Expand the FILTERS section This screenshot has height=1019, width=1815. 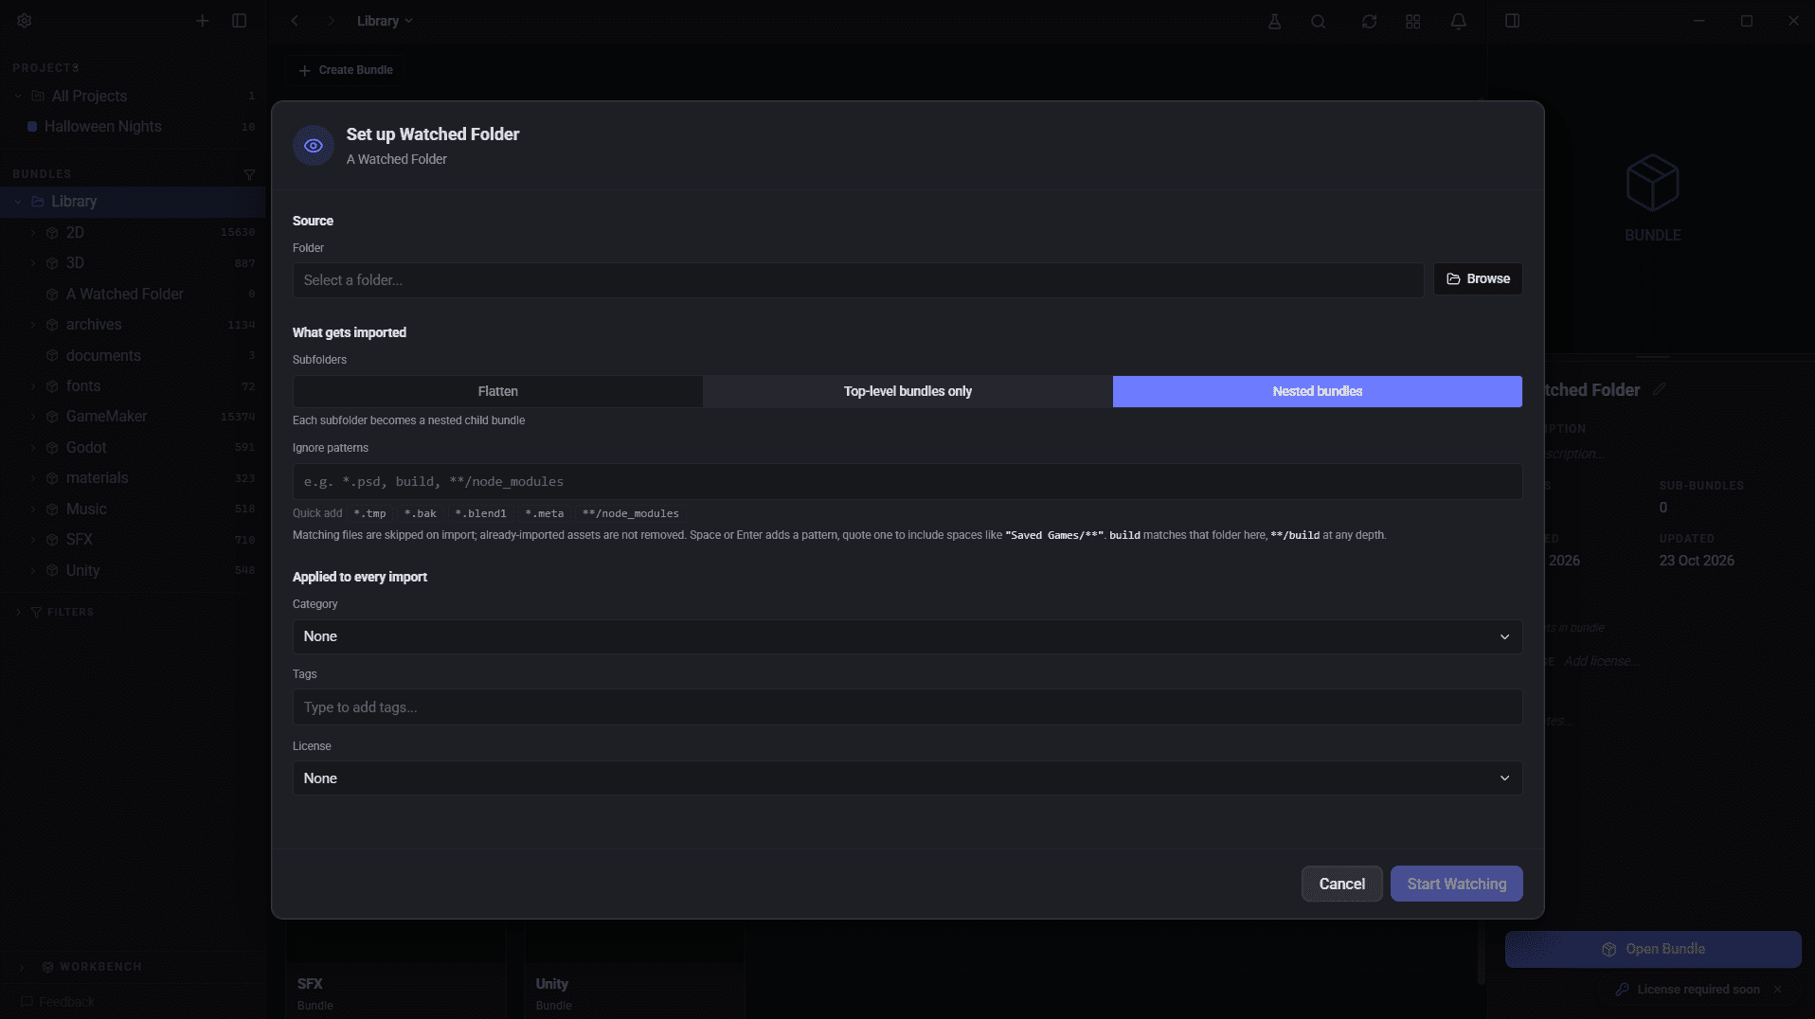click(x=19, y=612)
